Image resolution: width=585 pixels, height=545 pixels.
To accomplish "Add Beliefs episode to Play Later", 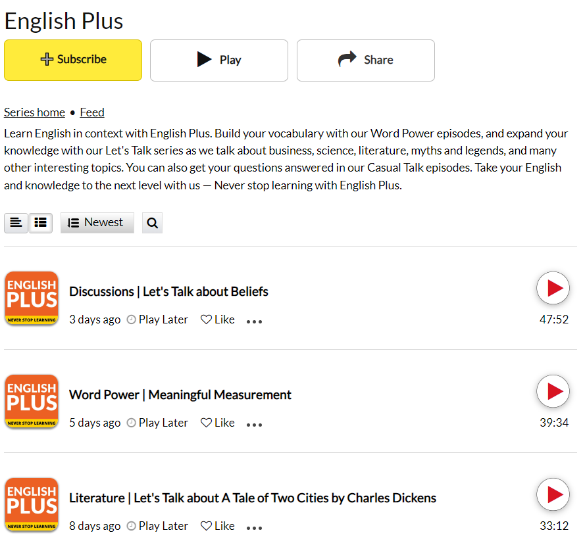I will [157, 320].
